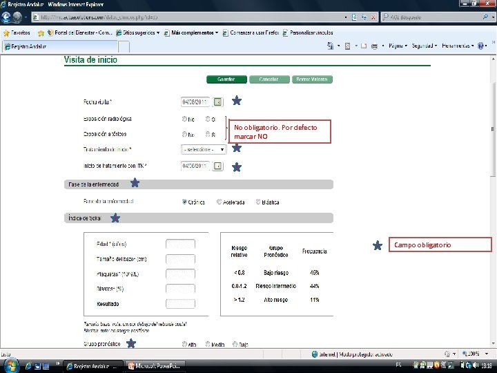Screen dimensions: 497x373
Task: Open Sitios sugeridos dropdown
Action: click(x=137, y=32)
